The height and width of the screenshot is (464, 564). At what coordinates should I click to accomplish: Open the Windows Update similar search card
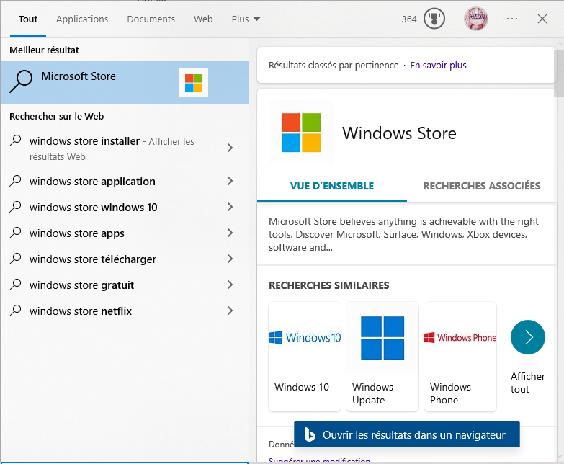click(x=382, y=357)
